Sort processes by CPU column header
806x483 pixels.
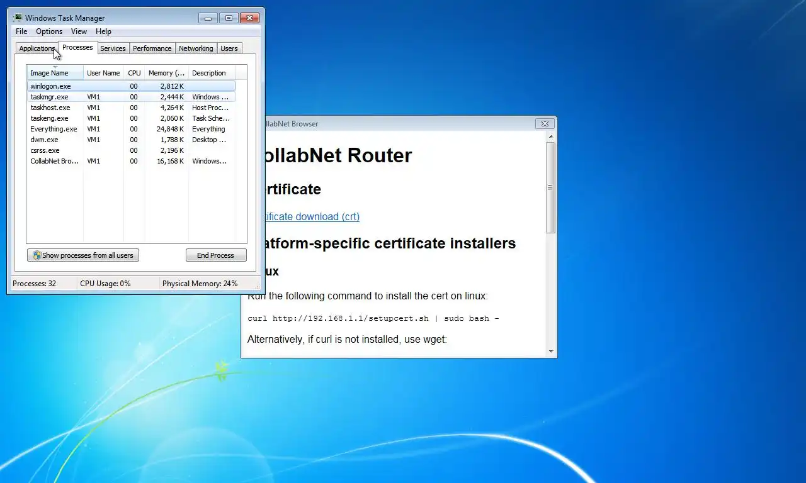134,73
